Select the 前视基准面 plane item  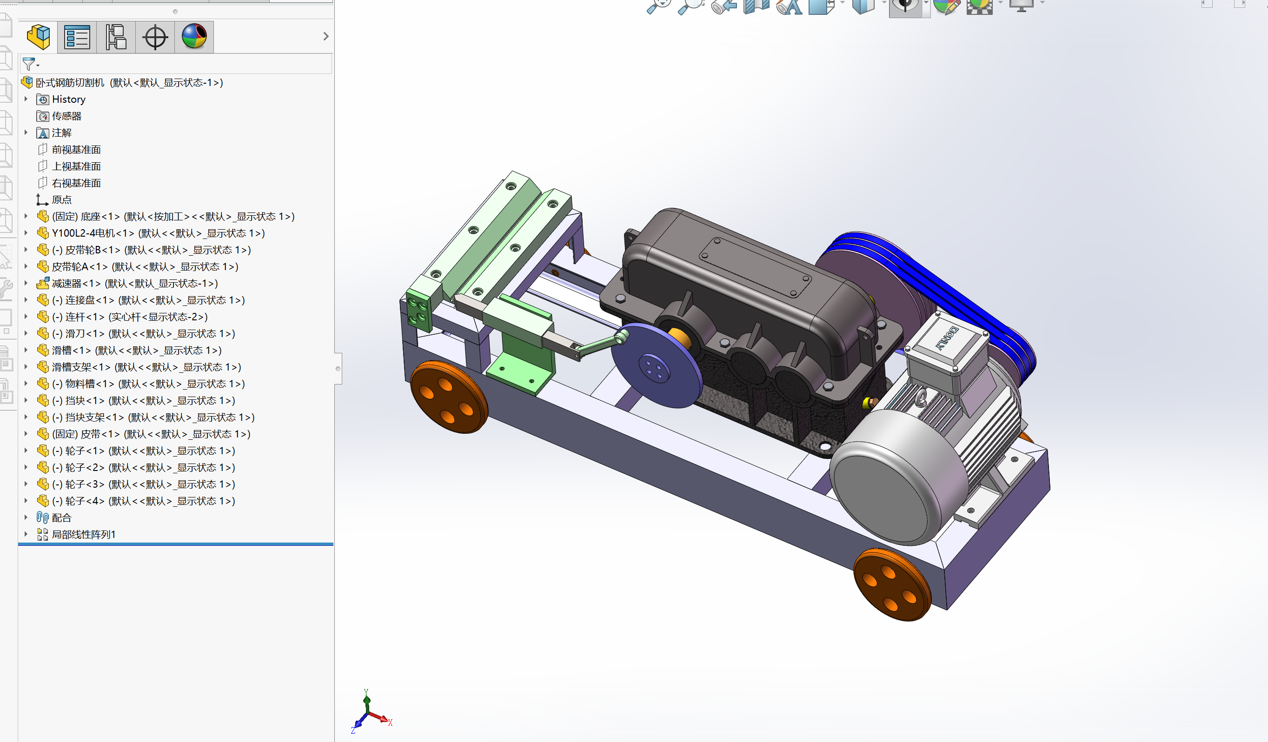point(76,149)
